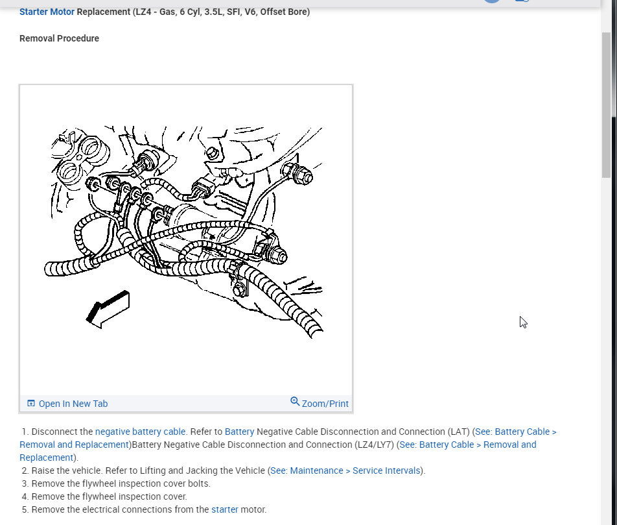617x525 pixels.
Task: Click the Replacement (LZ4 - Gas) title text
Action: (x=193, y=12)
